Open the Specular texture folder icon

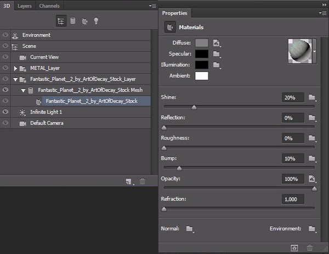[x=217, y=54]
